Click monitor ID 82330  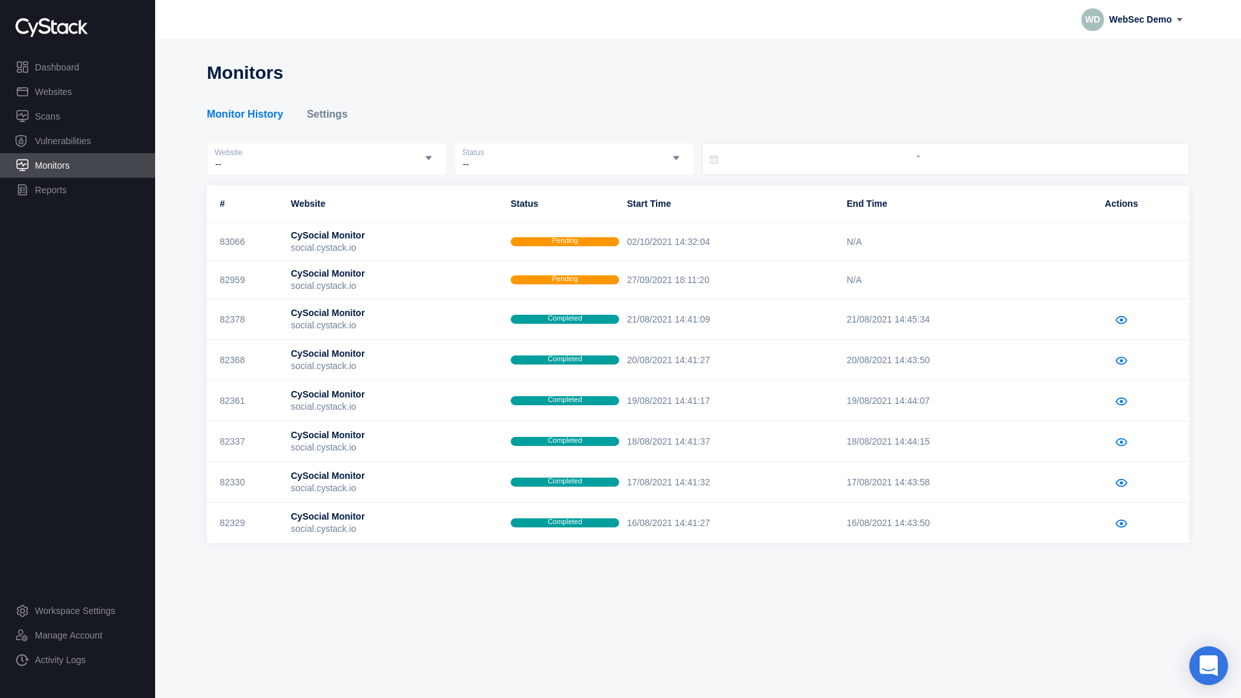click(232, 482)
